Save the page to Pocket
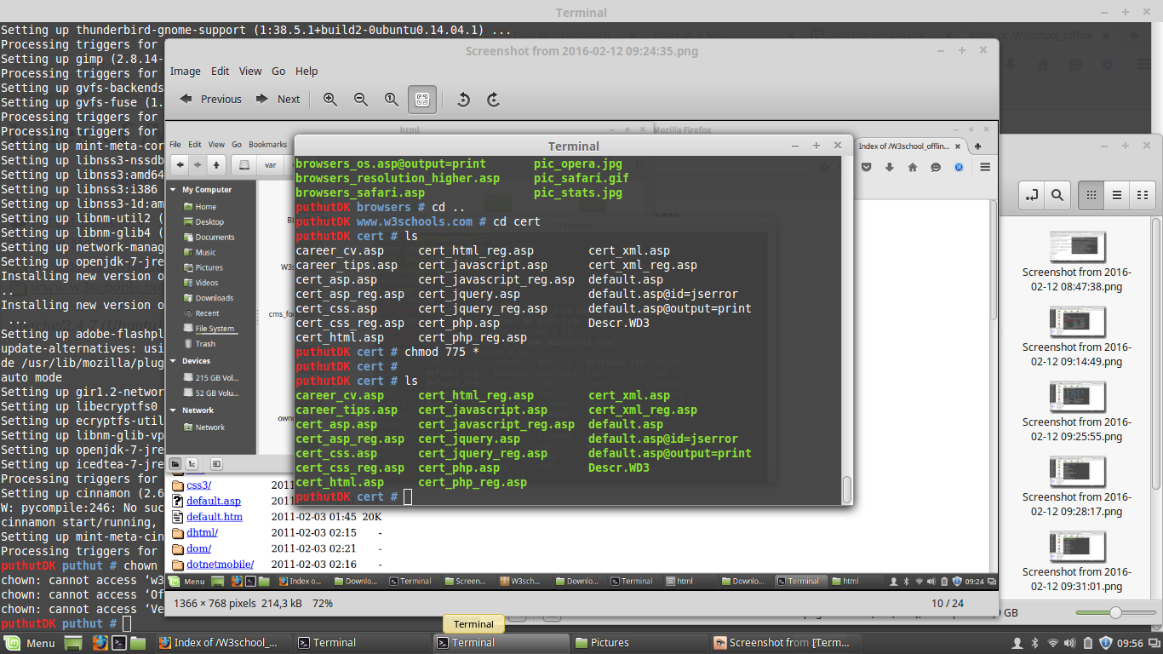This screenshot has width=1163, height=654. point(867,169)
